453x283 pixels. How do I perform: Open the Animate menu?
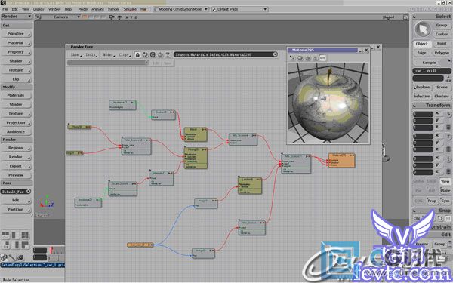tap(97, 9)
